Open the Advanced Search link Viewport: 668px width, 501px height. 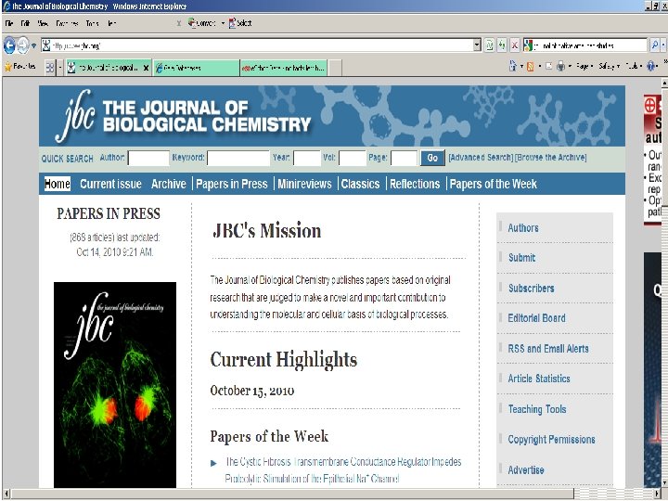[481, 158]
